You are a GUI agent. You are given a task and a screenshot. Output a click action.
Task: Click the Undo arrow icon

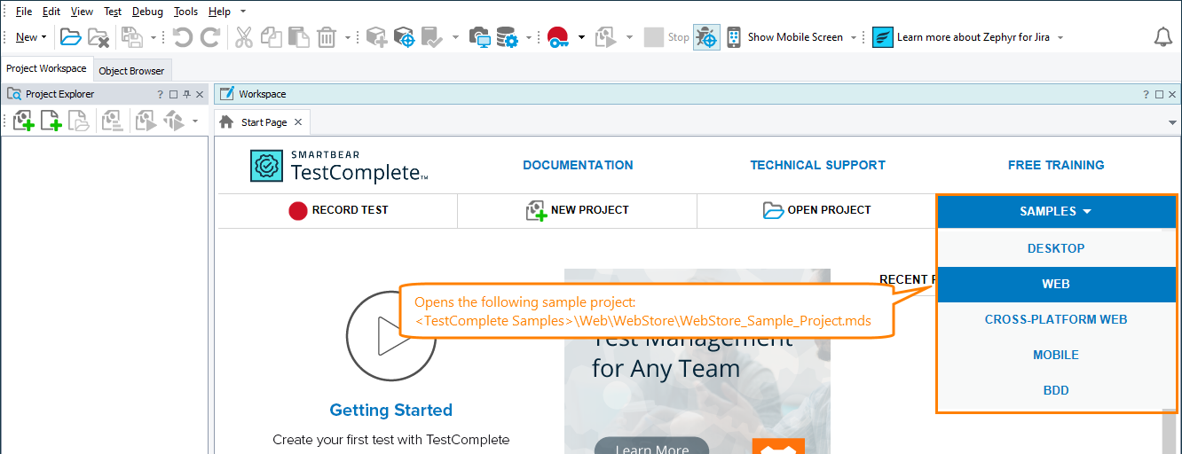point(183,37)
